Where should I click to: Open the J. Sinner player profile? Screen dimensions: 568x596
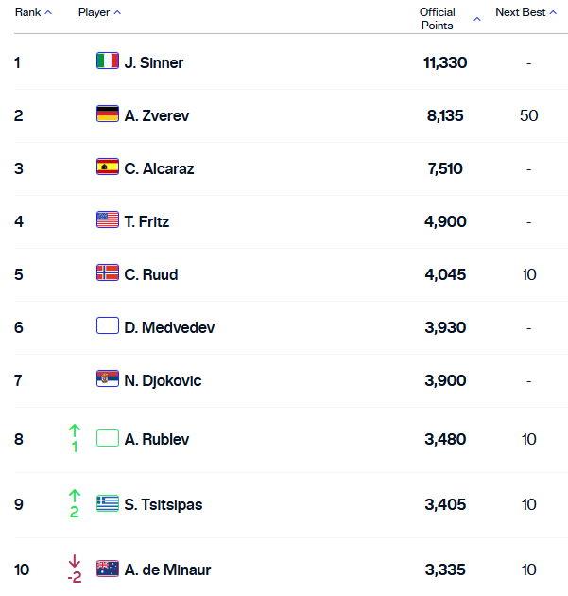pos(154,62)
